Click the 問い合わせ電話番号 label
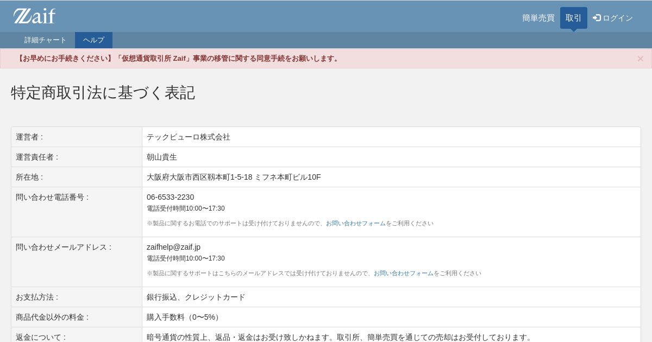This screenshot has height=342, width=652. (x=52, y=197)
